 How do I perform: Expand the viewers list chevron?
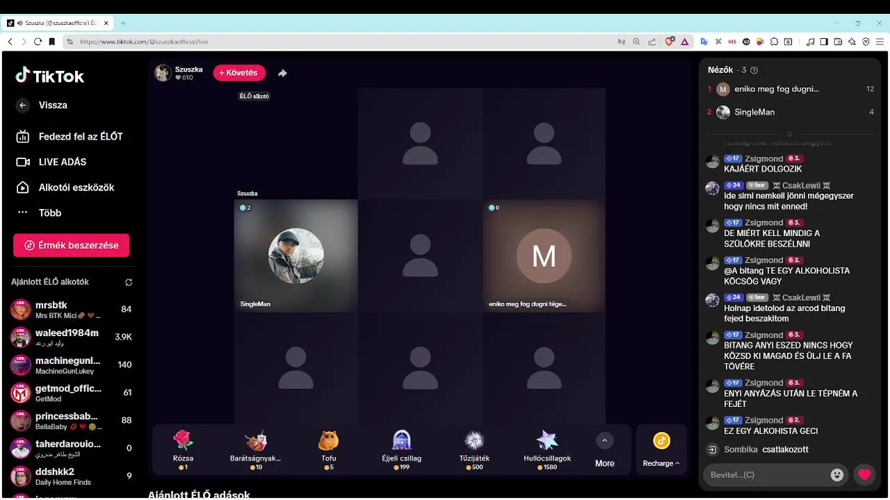click(790, 134)
